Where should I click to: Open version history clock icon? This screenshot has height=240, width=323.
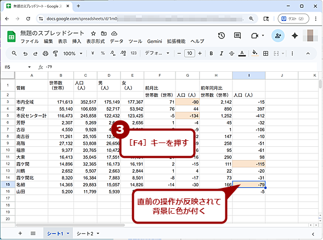(222, 36)
